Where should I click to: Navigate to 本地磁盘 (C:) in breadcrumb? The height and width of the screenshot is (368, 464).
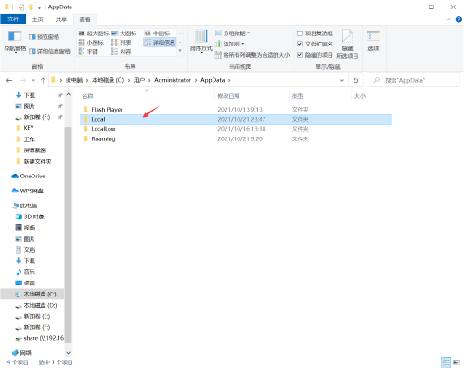click(x=108, y=80)
